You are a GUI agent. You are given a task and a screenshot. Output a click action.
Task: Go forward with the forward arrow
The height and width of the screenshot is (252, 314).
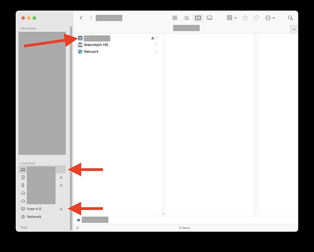tap(91, 18)
